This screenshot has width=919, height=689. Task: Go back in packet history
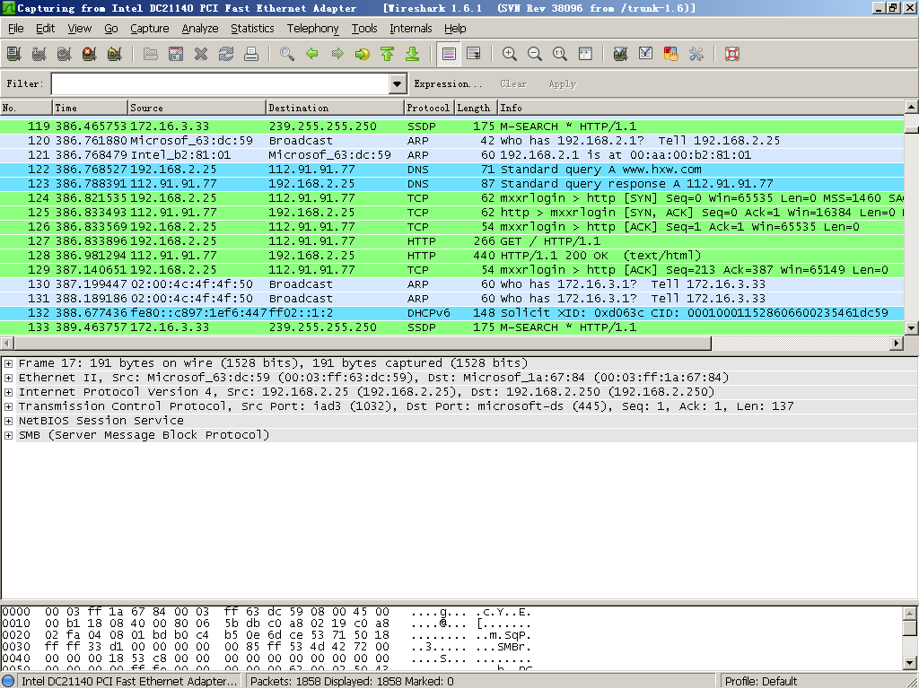point(312,54)
